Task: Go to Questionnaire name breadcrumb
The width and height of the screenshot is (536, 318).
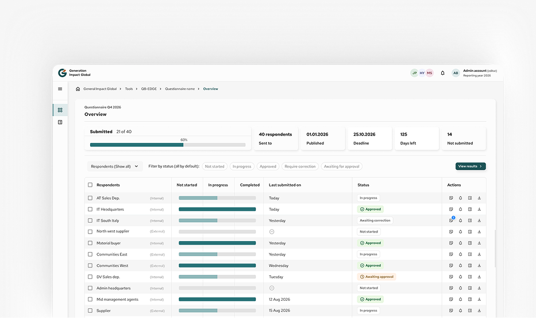Action: tap(180, 89)
